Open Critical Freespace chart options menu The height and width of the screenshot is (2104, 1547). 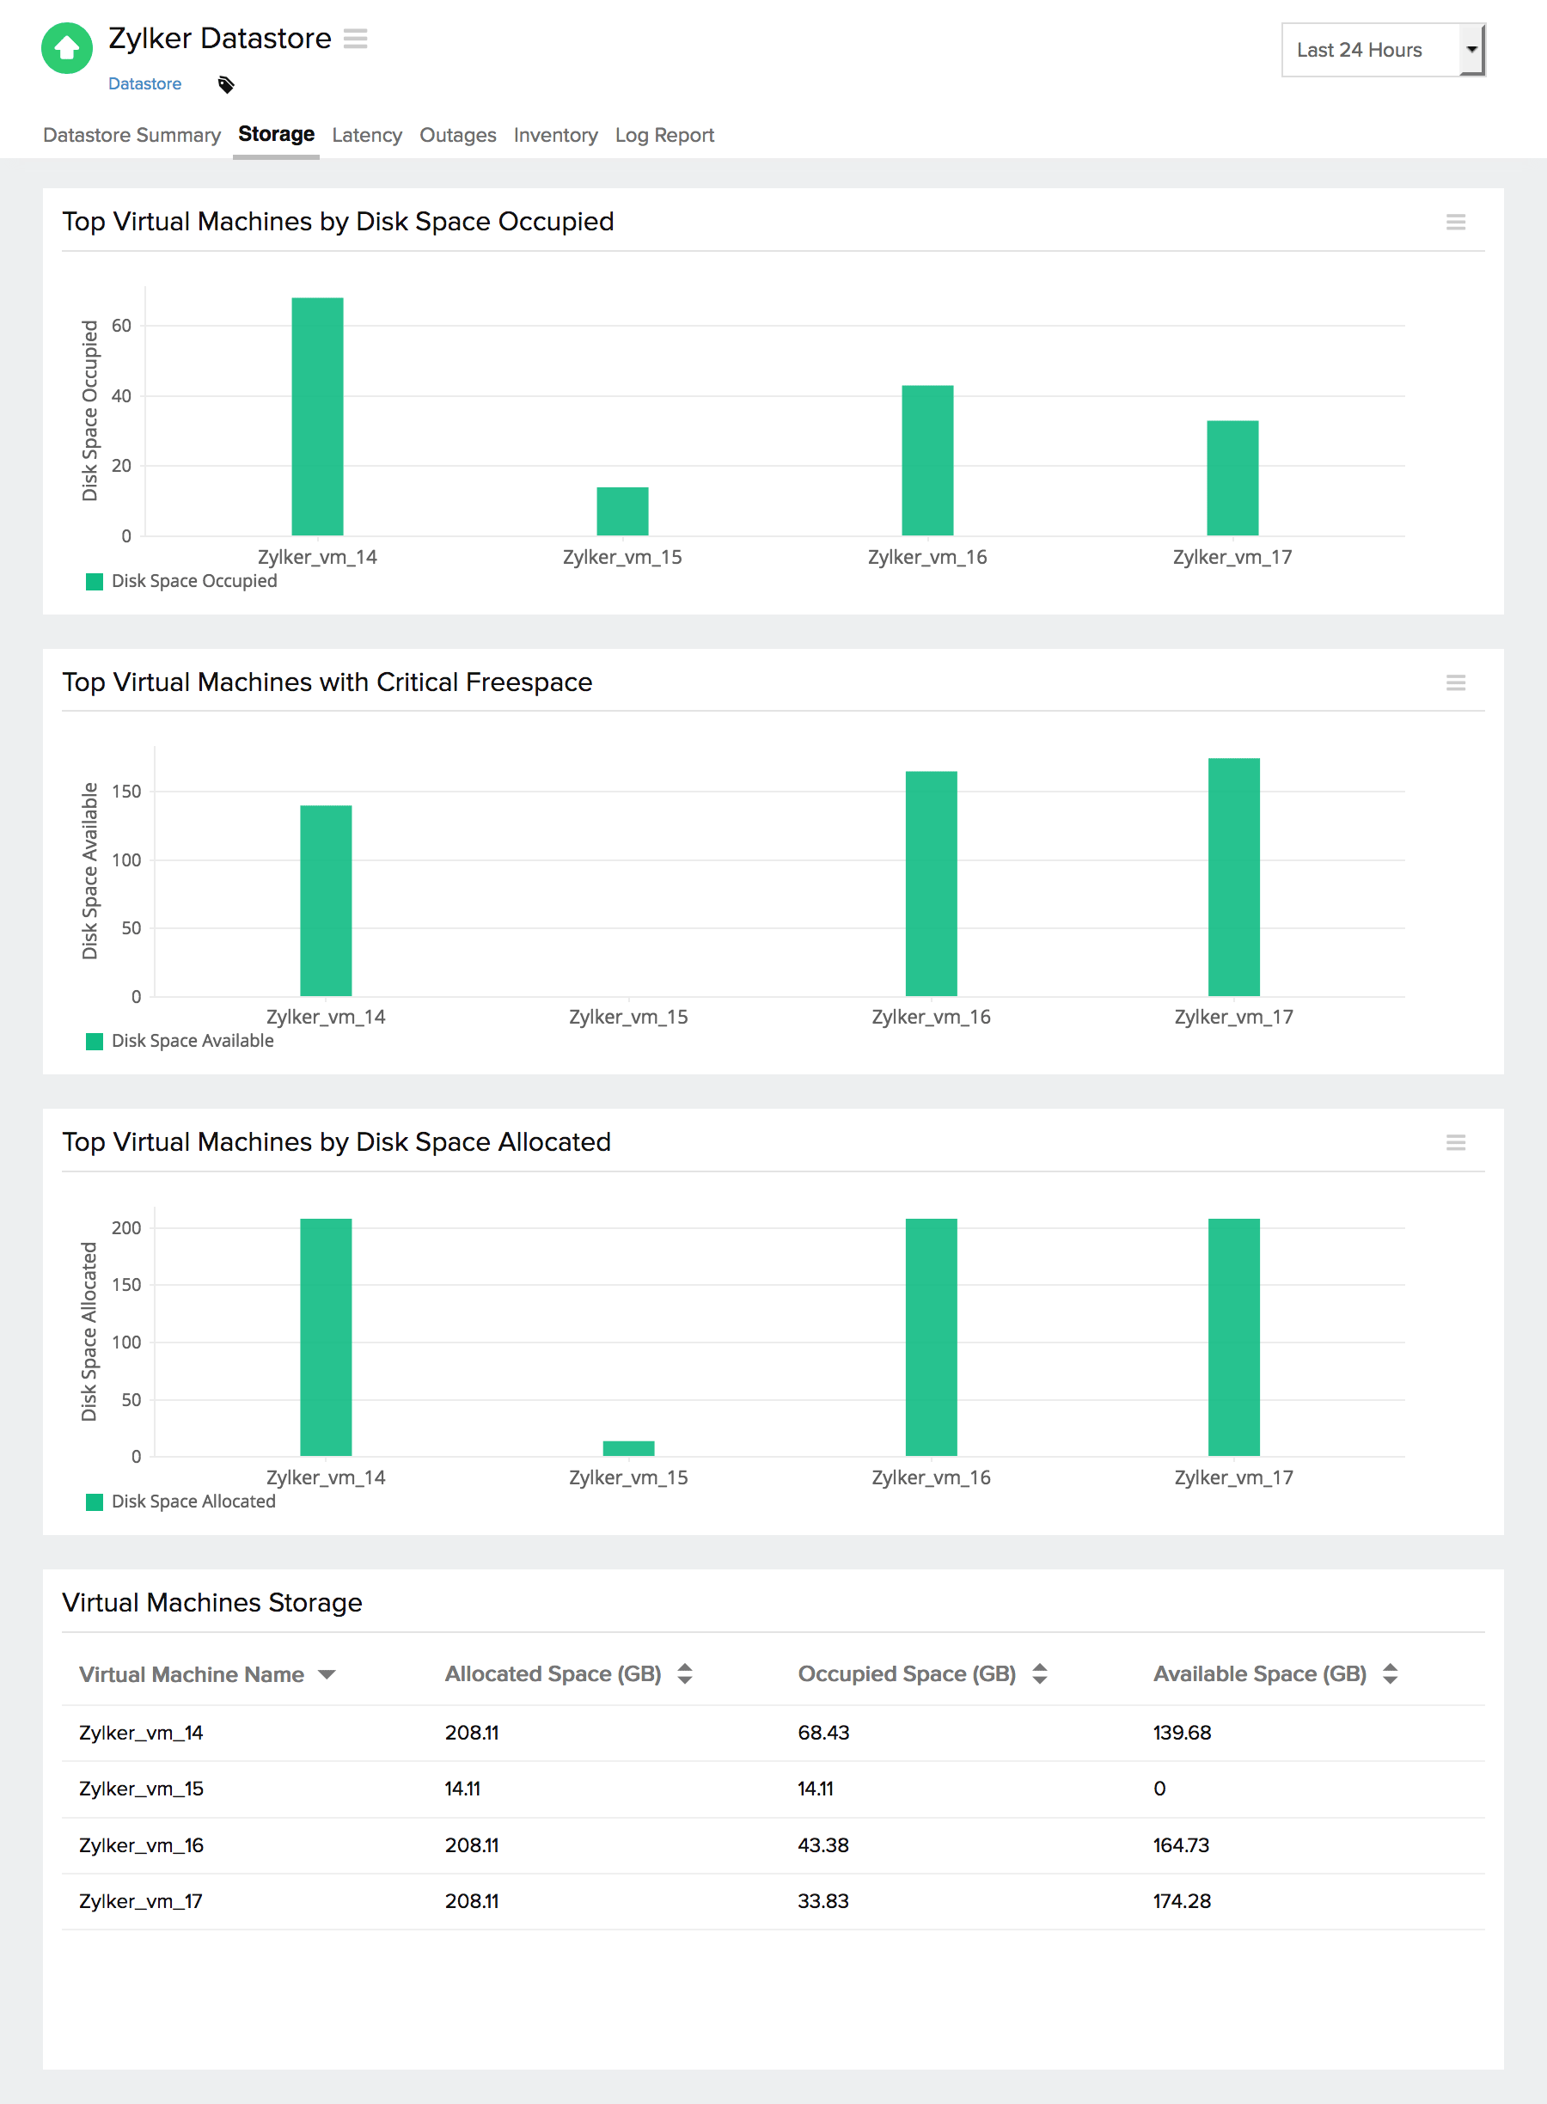[x=1454, y=682]
